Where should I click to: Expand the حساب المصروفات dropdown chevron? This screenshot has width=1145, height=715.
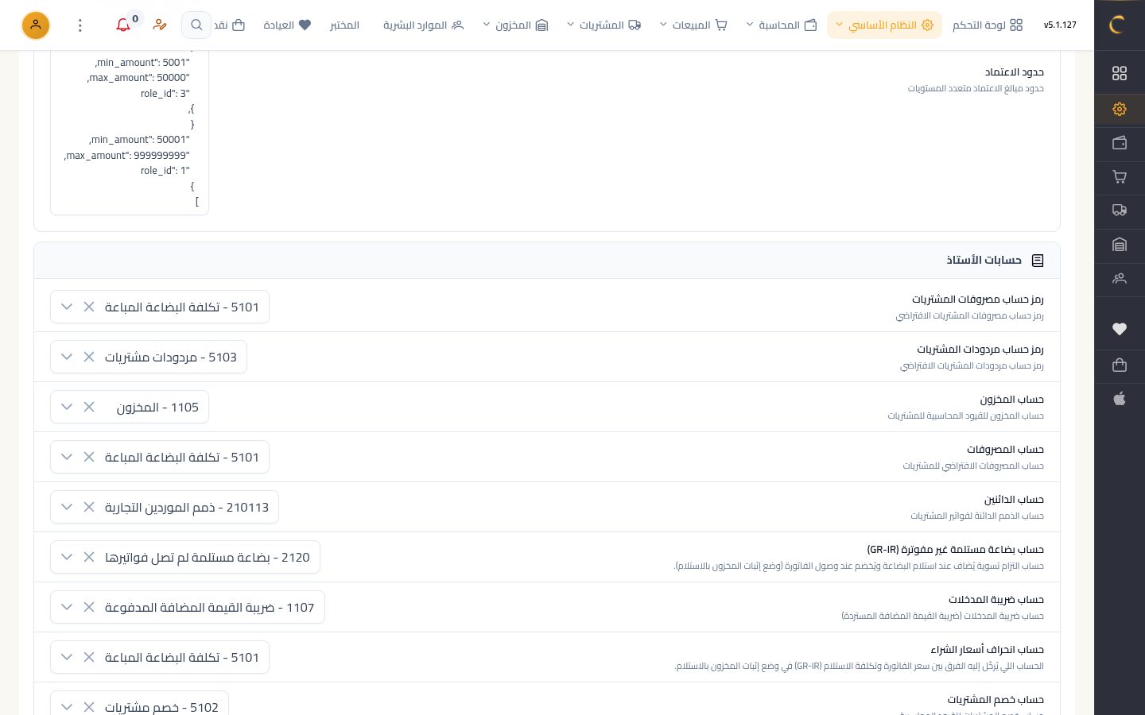point(67,457)
